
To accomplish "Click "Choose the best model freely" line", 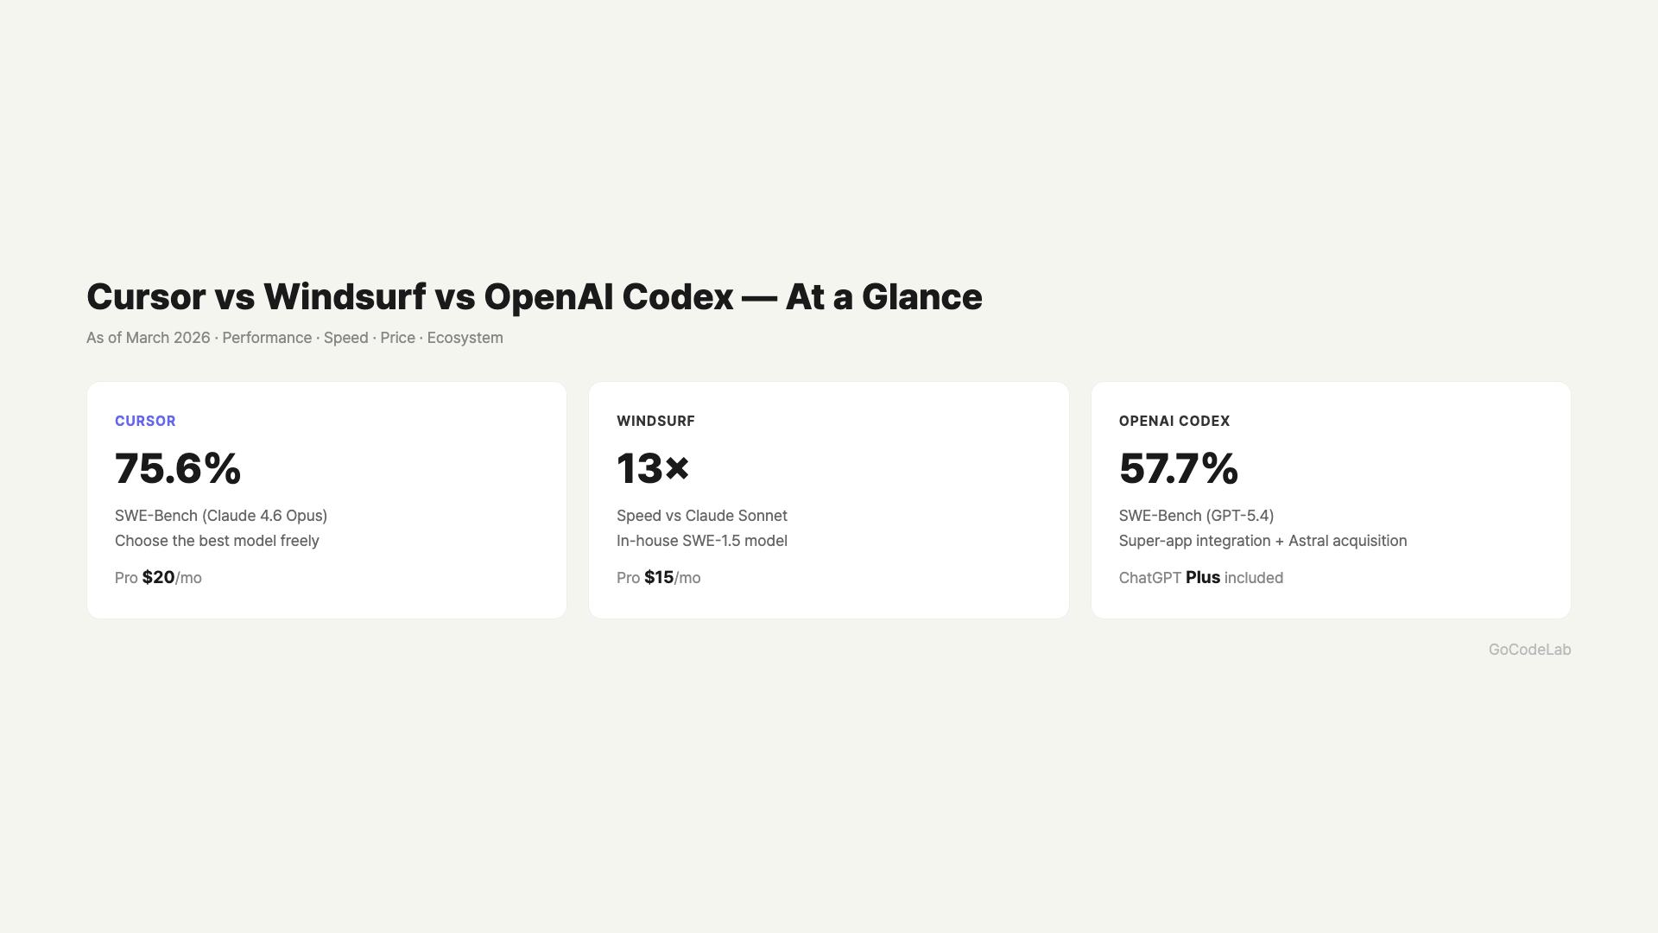I will [217, 541].
